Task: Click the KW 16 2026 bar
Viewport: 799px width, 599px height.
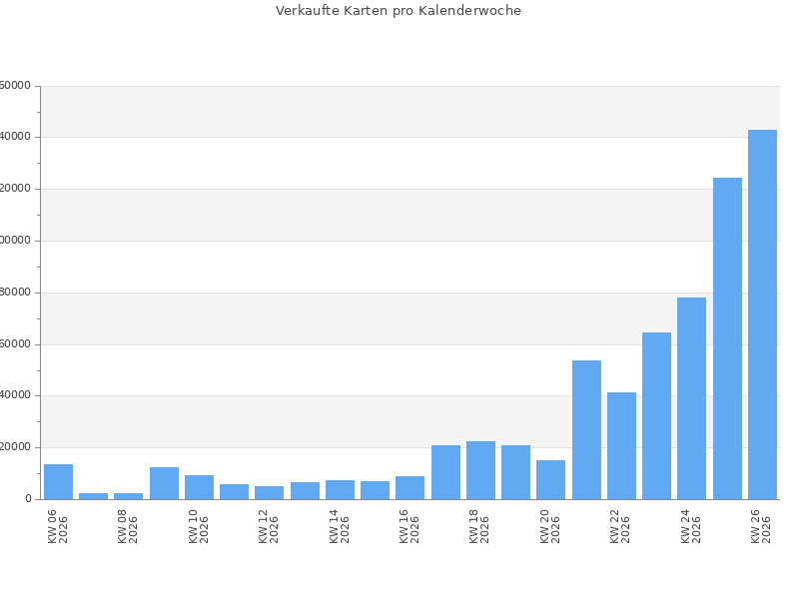Action: pos(409,488)
